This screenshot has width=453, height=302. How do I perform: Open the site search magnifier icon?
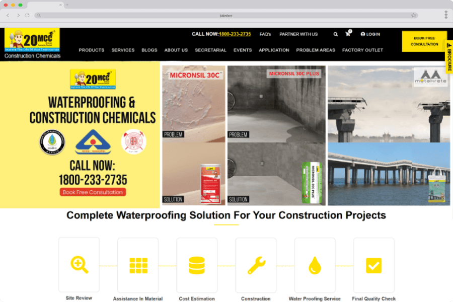335,34
